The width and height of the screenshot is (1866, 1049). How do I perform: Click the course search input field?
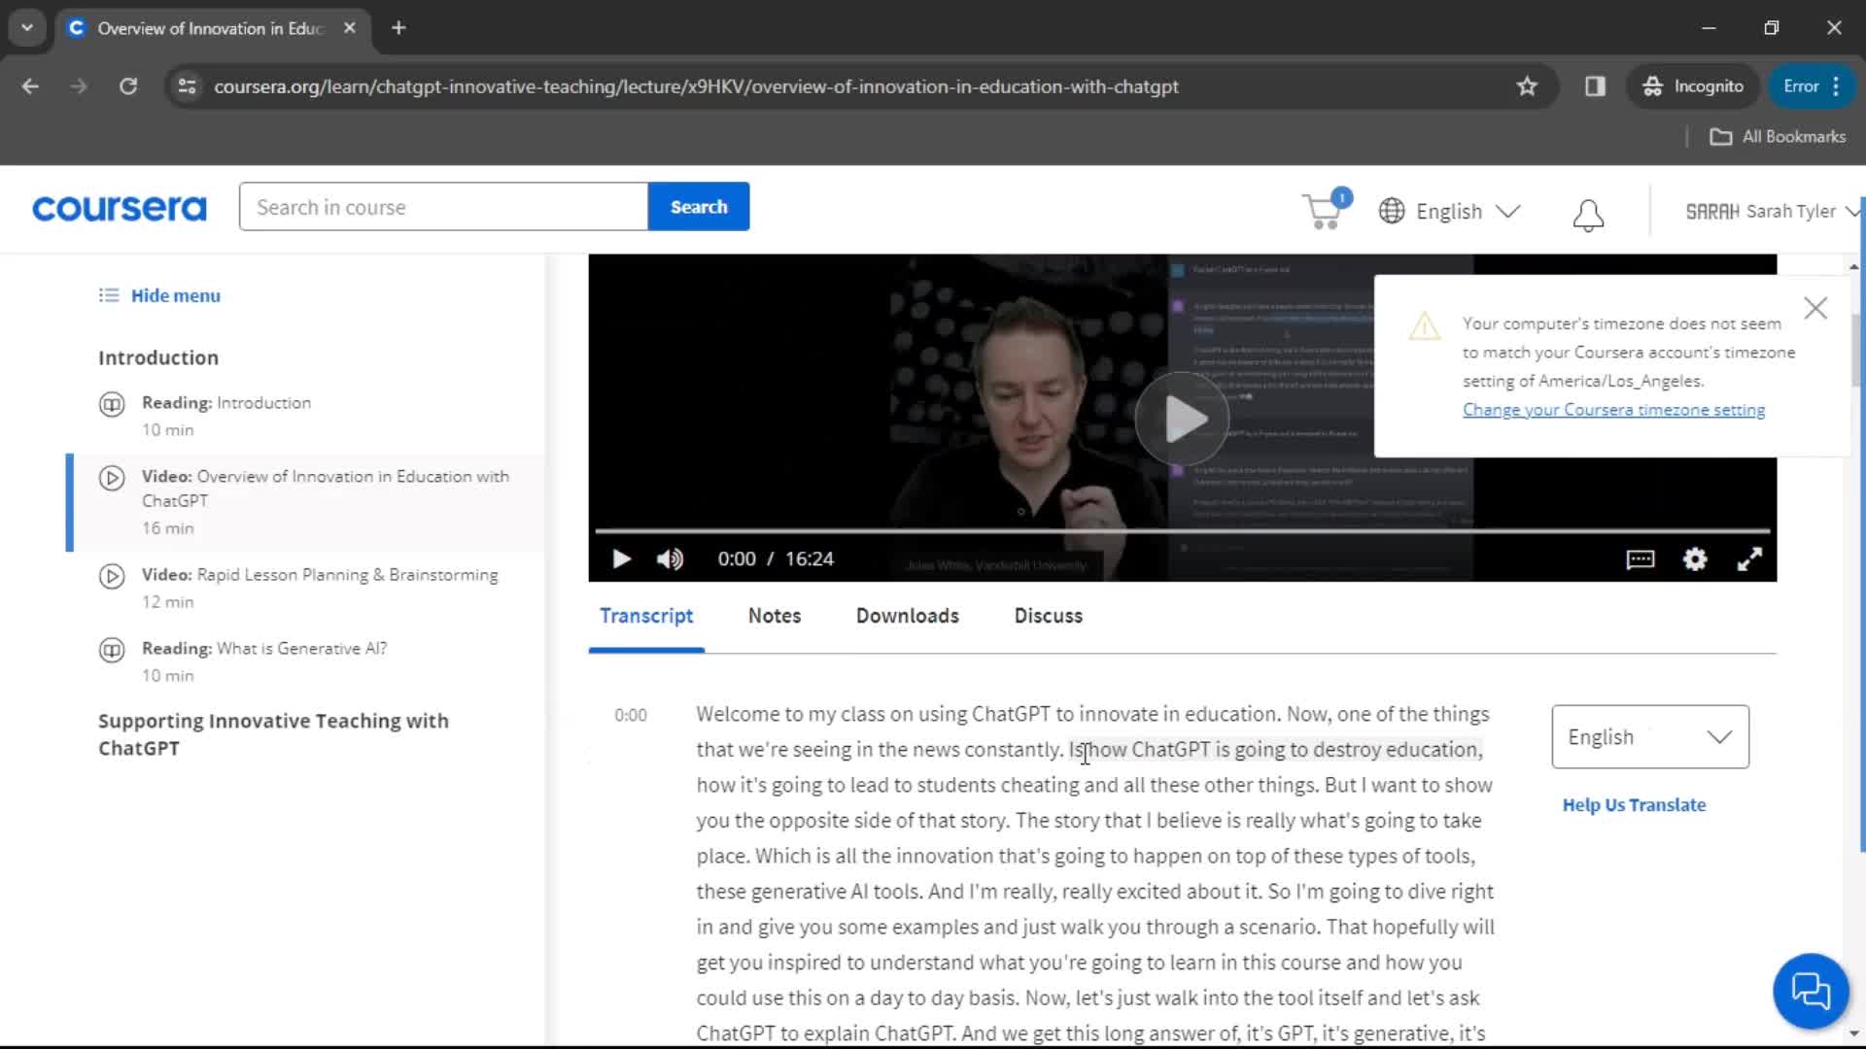tap(443, 206)
